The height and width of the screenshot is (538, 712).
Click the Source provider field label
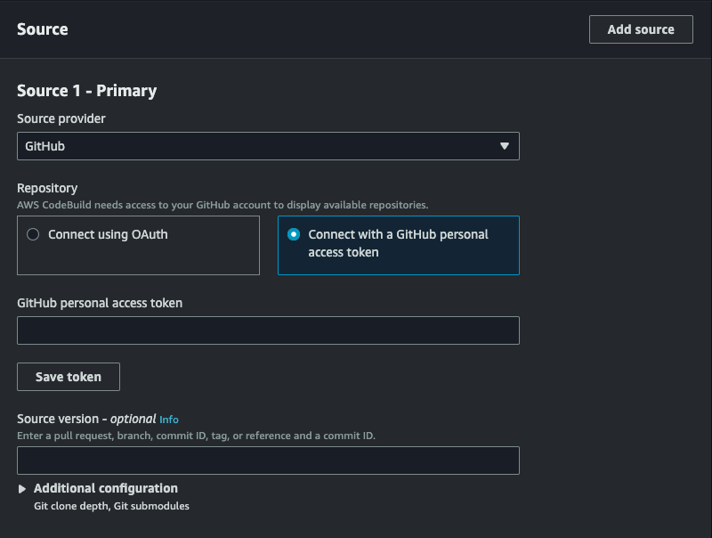[x=61, y=118]
